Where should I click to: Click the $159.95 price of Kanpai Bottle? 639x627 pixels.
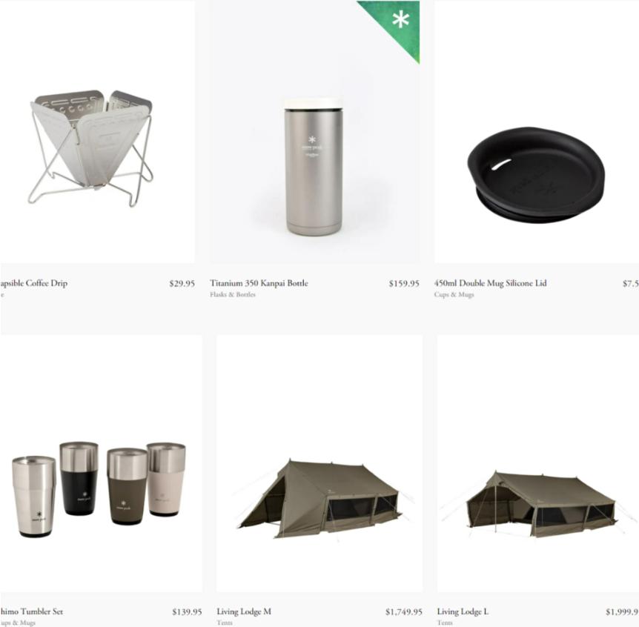point(404,284)
